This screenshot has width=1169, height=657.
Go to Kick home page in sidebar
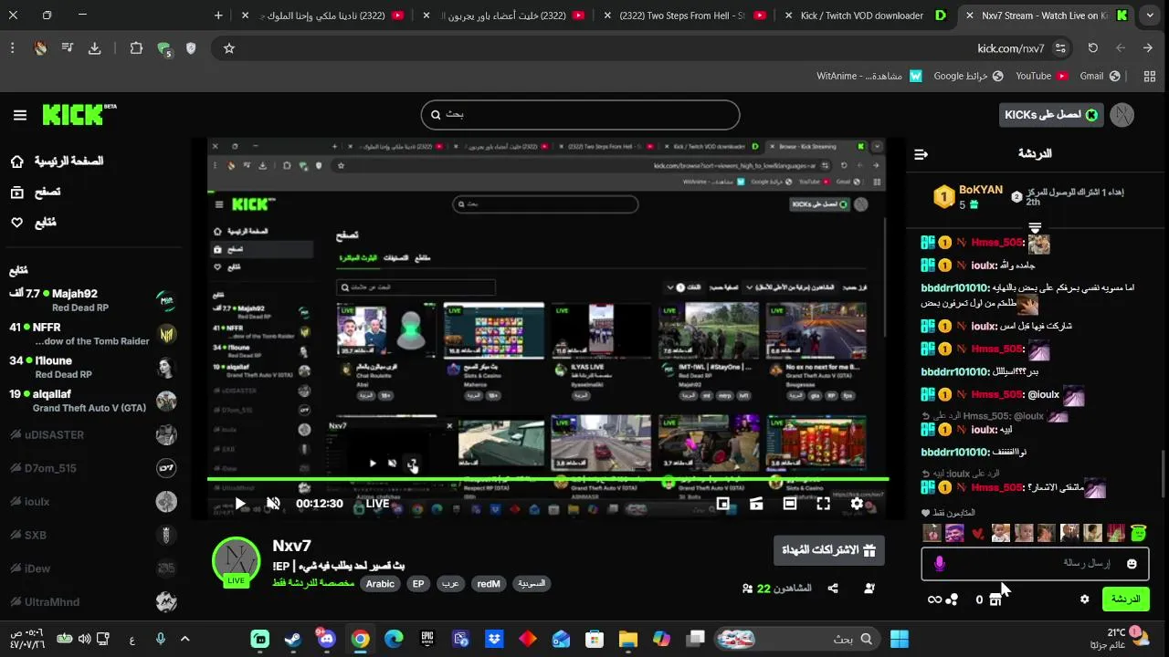[x=57, y=162]
